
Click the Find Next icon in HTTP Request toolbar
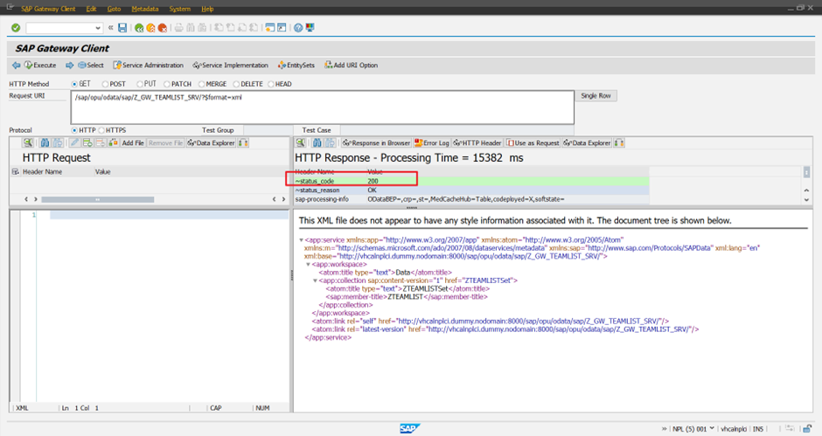pos(58,142)
